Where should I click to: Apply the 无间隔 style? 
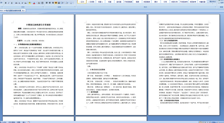[91, 2]
